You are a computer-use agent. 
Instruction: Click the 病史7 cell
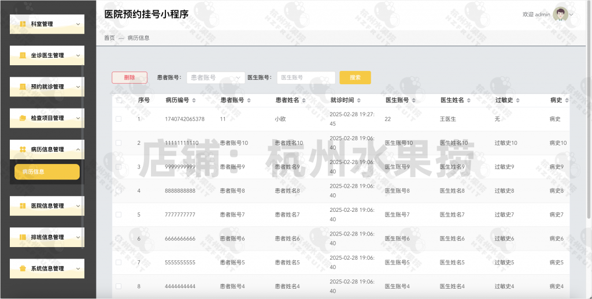coord(557,215)
